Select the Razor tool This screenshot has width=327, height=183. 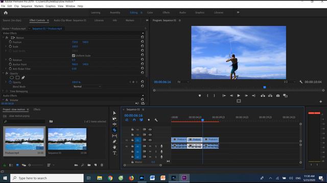pyautogui.click(x=114, y=130)
